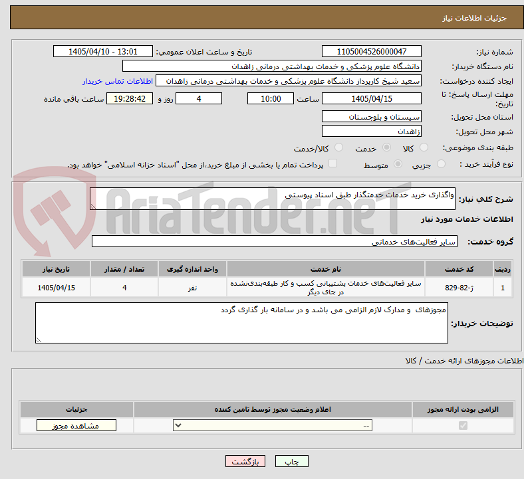Toggle the Islamic treasury payment checkbox
Viewport: 524px width, 479px height.
[x=332, y=163]
